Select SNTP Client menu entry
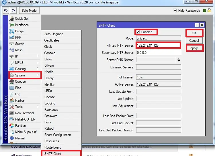215x156 pixels. coord(61,154)
